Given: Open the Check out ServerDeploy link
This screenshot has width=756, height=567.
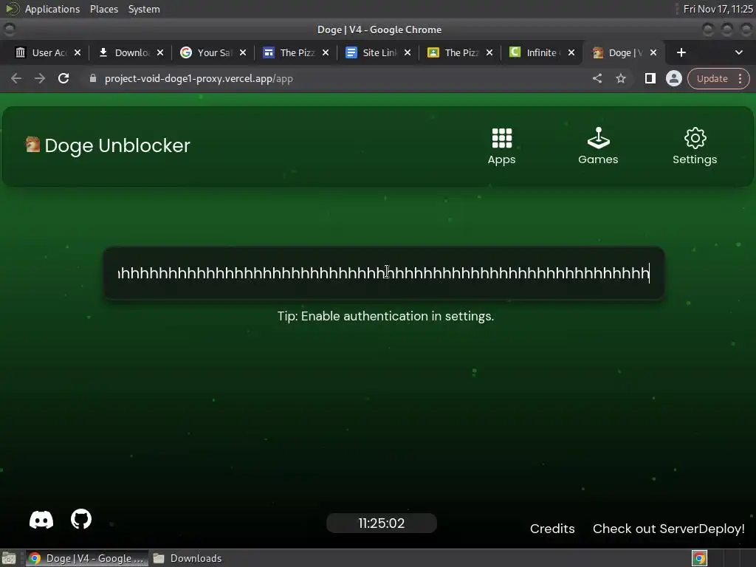Looking at the screenshot, I should [x=669, y=529].
